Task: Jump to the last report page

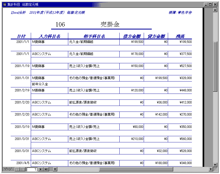Action: coord(46,169)
